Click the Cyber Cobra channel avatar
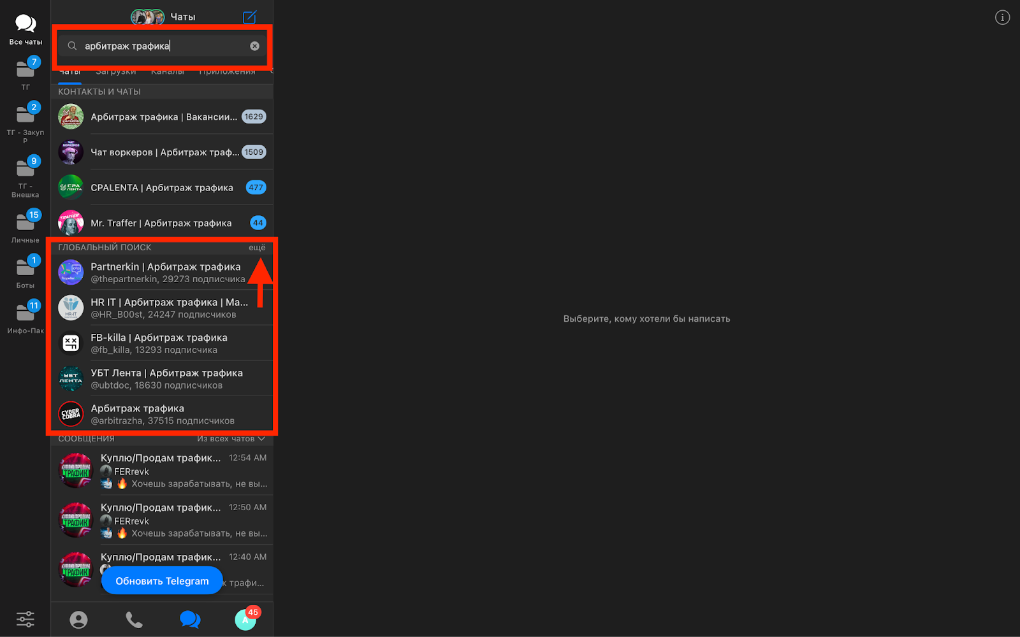 point(71,414)
